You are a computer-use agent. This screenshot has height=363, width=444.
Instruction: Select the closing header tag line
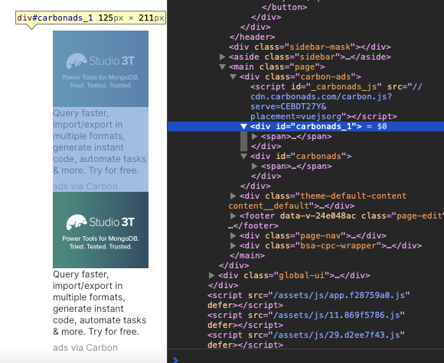(252, 37)
